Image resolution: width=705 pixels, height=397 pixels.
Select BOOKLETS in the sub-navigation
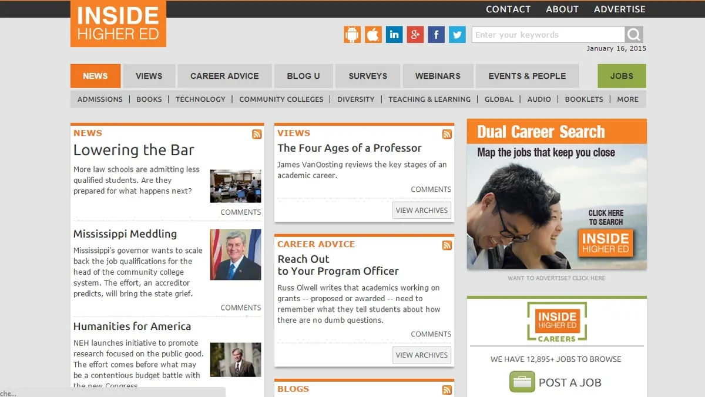tap(584, 99)
